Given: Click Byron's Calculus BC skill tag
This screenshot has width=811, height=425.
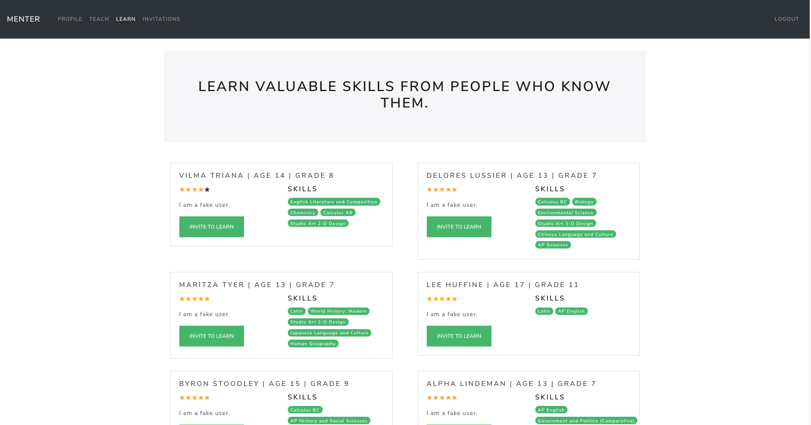Looking at the screenshot, I should pyautogui.click(x=305, y=410).
